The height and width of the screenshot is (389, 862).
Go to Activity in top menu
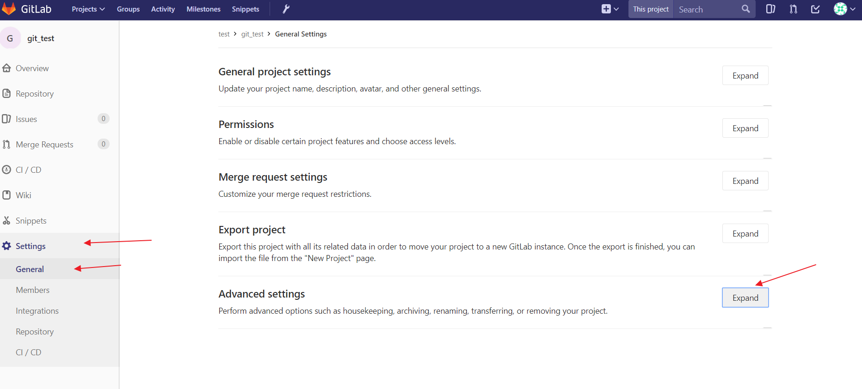pos(163,9)
